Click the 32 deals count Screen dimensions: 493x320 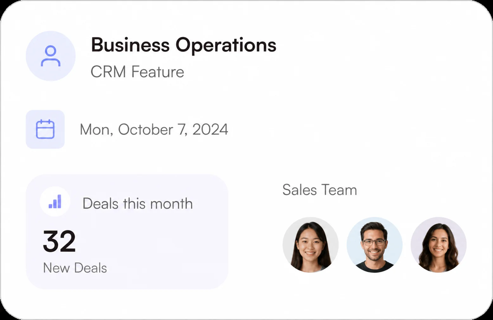(x=59, y=242)
